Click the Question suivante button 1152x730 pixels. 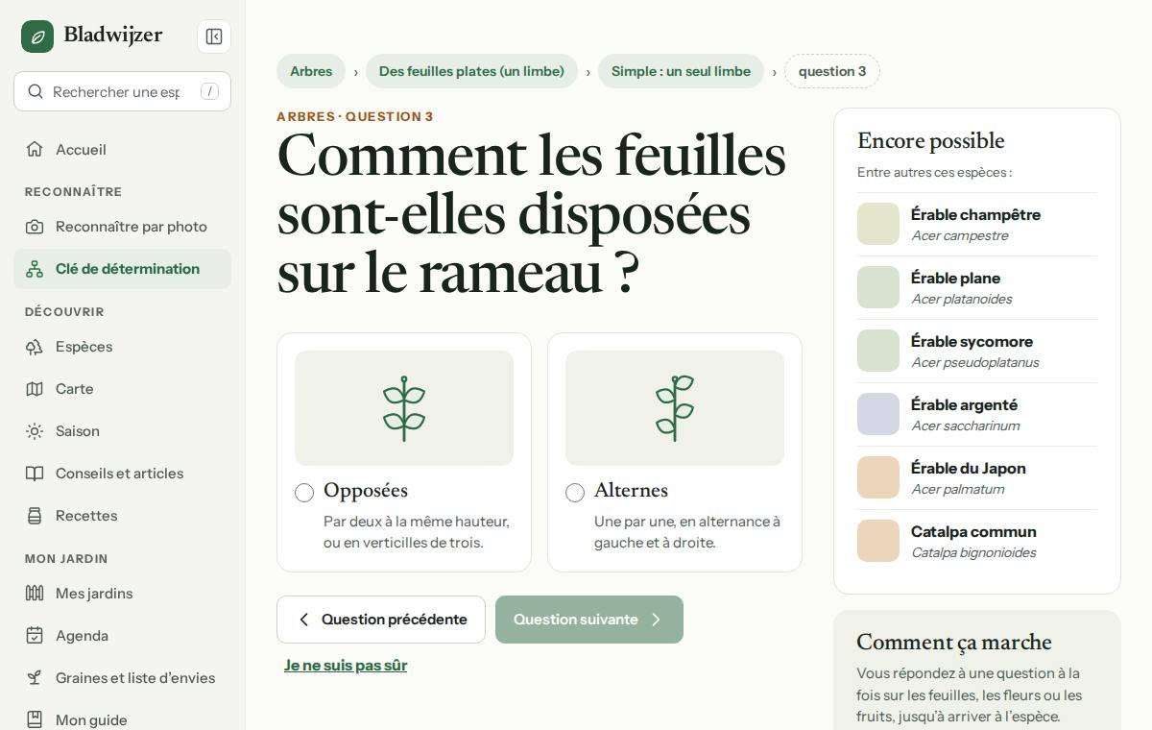click(x=589, y=620)
